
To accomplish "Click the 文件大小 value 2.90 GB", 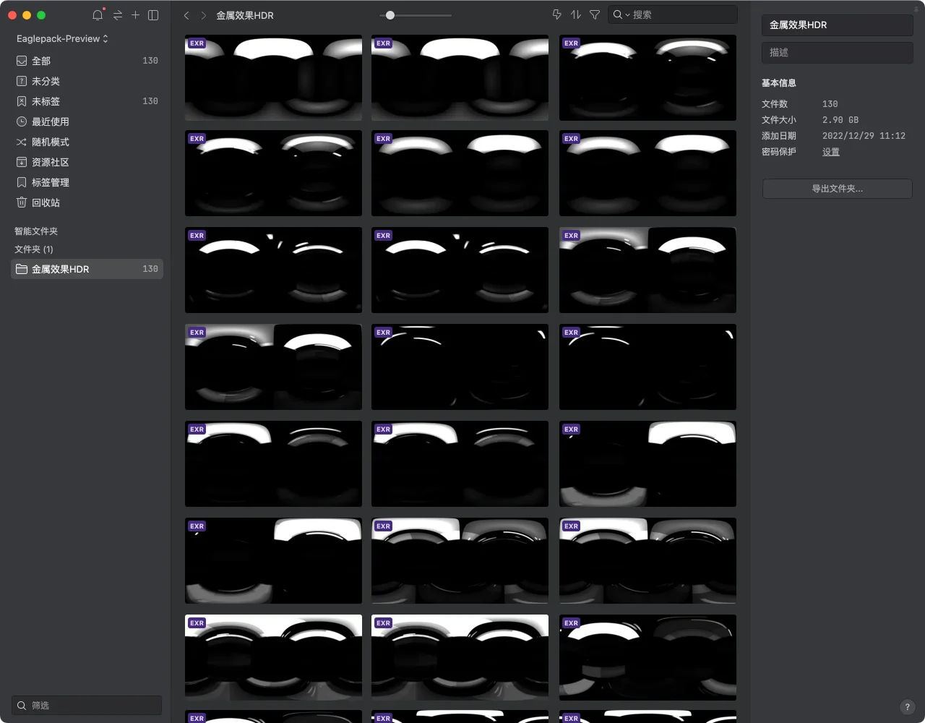I will click(x=840, y=120).
